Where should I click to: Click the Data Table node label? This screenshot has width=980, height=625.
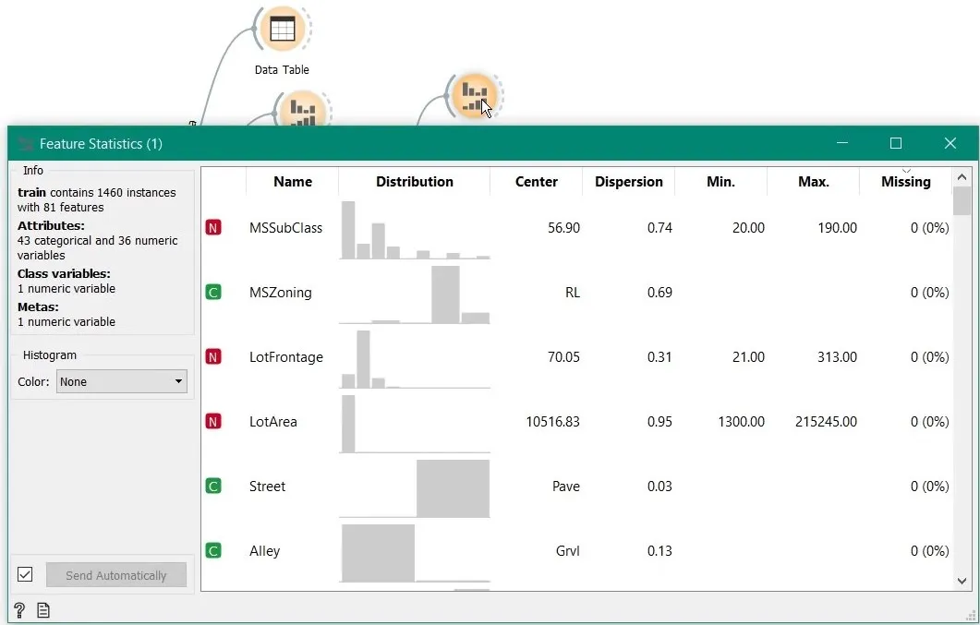coord(282,70)
